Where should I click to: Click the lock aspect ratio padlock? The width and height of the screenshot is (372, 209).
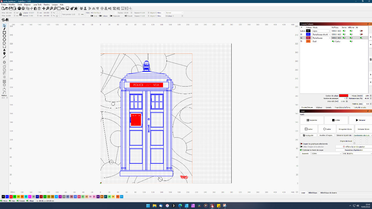click(21, 14)
